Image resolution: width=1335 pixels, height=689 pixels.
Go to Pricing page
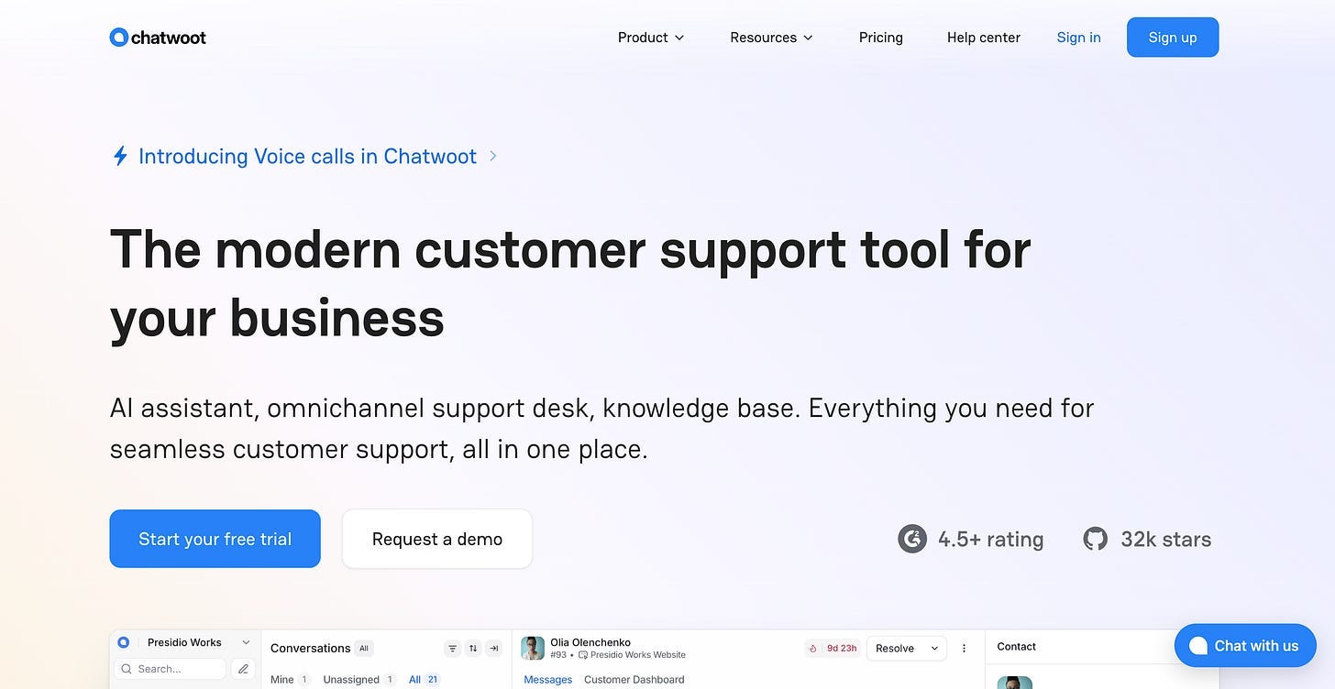coord(881,38)
